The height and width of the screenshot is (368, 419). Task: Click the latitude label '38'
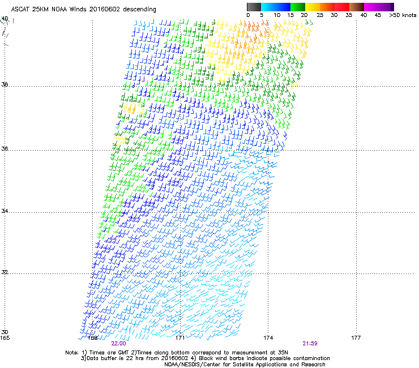click(x=5, y=84)
